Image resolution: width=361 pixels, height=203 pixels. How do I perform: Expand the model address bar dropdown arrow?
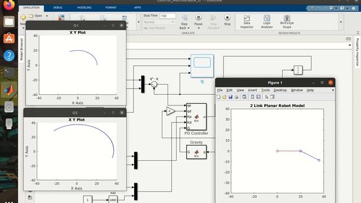(350, 45)
